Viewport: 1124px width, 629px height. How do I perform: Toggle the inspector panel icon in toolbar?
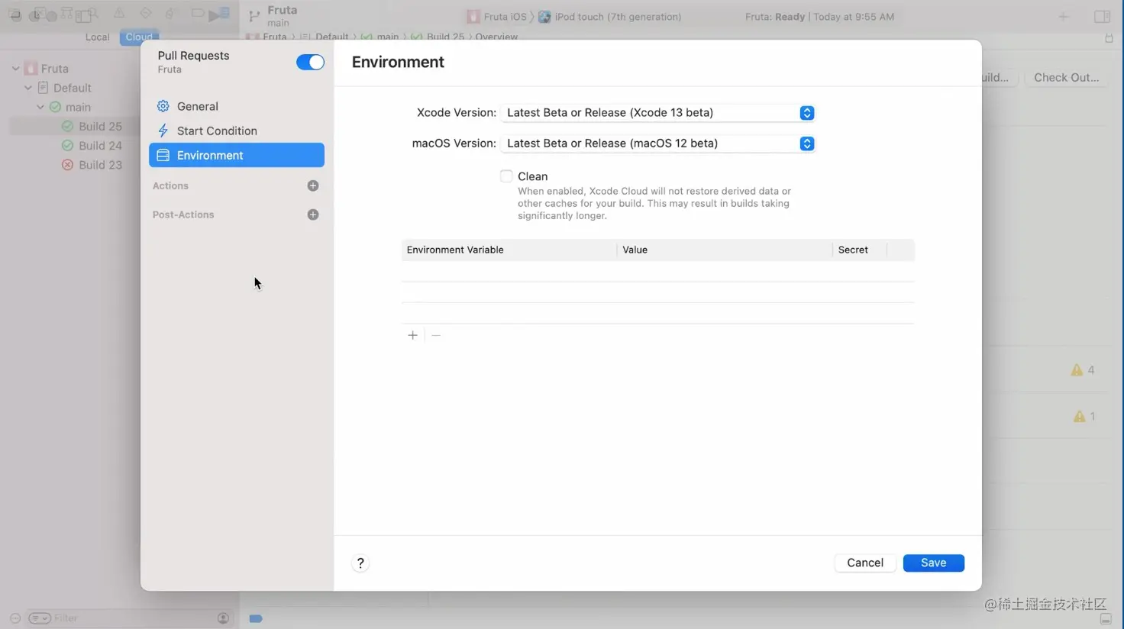tap(1102, 16)
